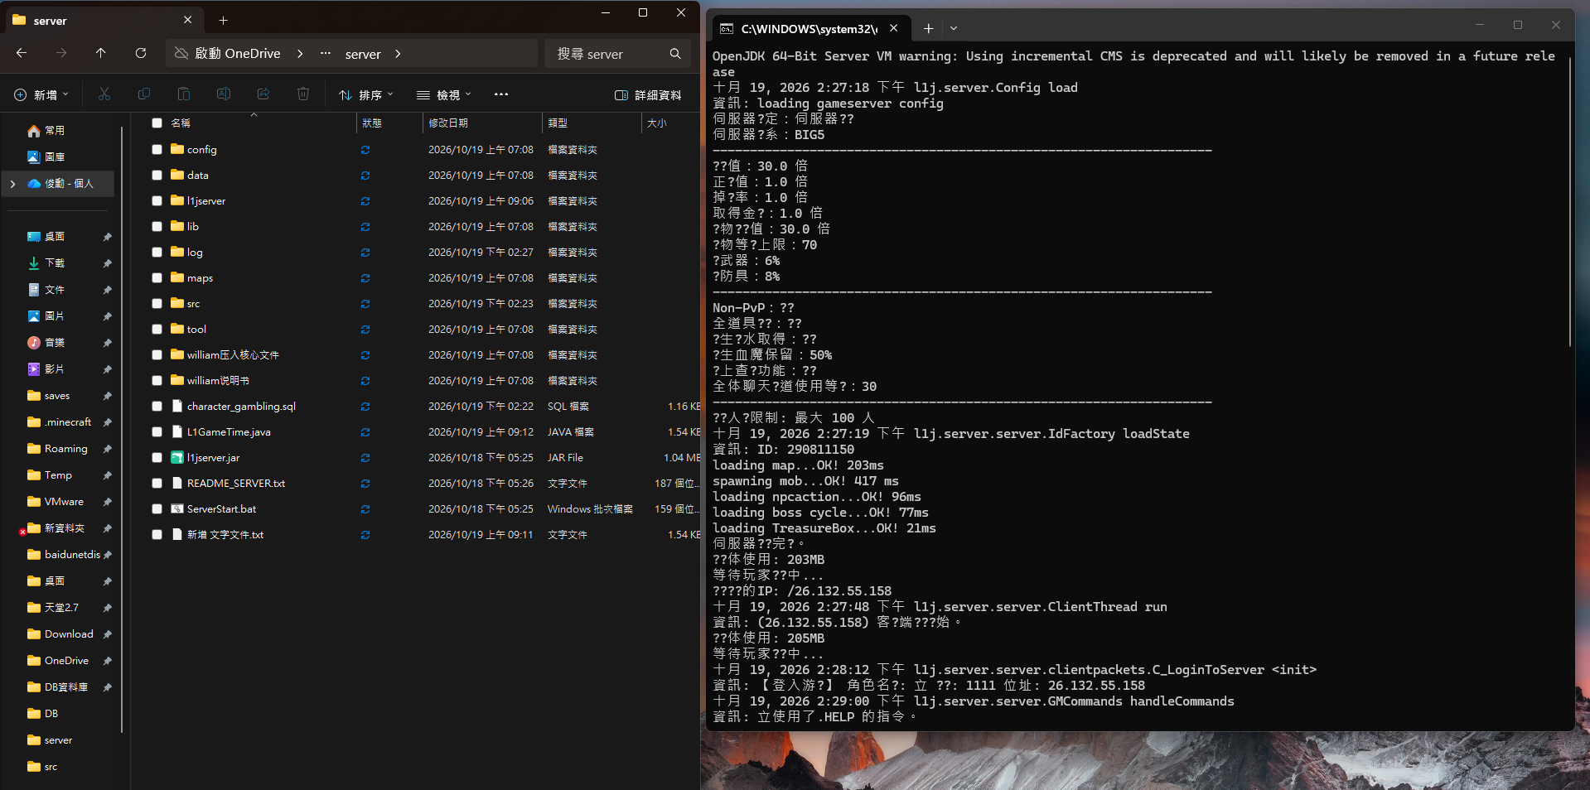Image resolution: width=1590 pixels, height=790 pixels.
Task: Click the Delete trash icon in Explorer toolbar
Action: 303,94
